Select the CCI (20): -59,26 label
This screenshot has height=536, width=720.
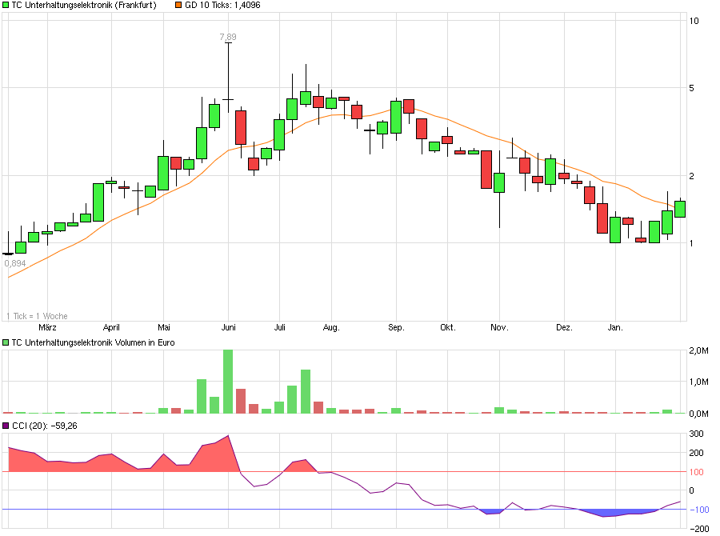pos(46,425)
